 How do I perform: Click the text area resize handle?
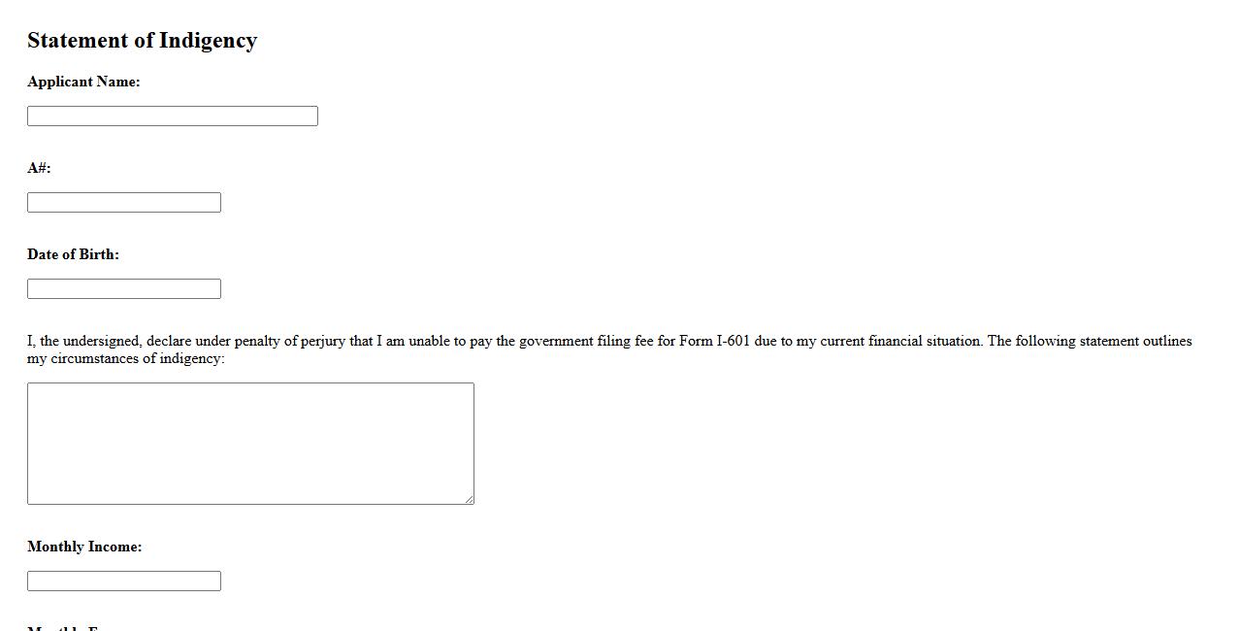[469, 499]
